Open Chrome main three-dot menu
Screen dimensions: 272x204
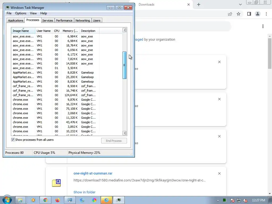[x=266, y=14]
